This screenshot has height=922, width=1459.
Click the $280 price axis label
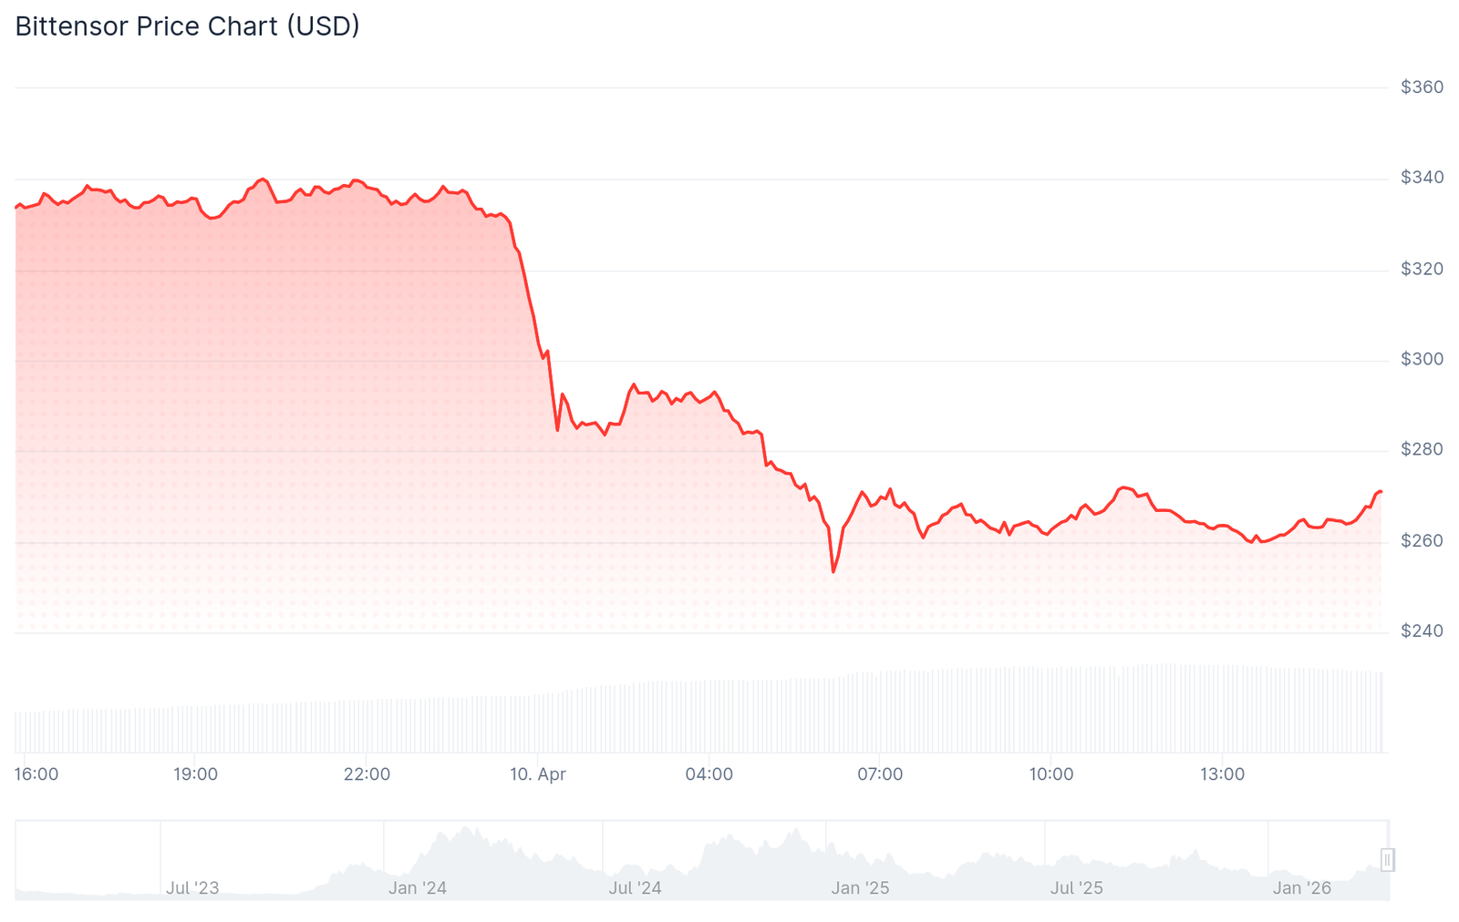pyautogui.click(x=1422, y=450)
